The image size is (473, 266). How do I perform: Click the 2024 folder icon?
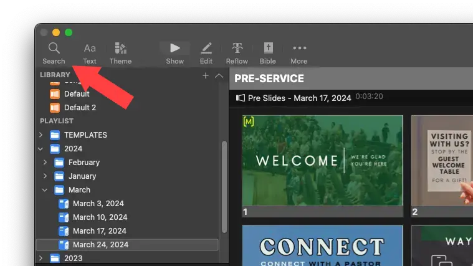point(55,149)
